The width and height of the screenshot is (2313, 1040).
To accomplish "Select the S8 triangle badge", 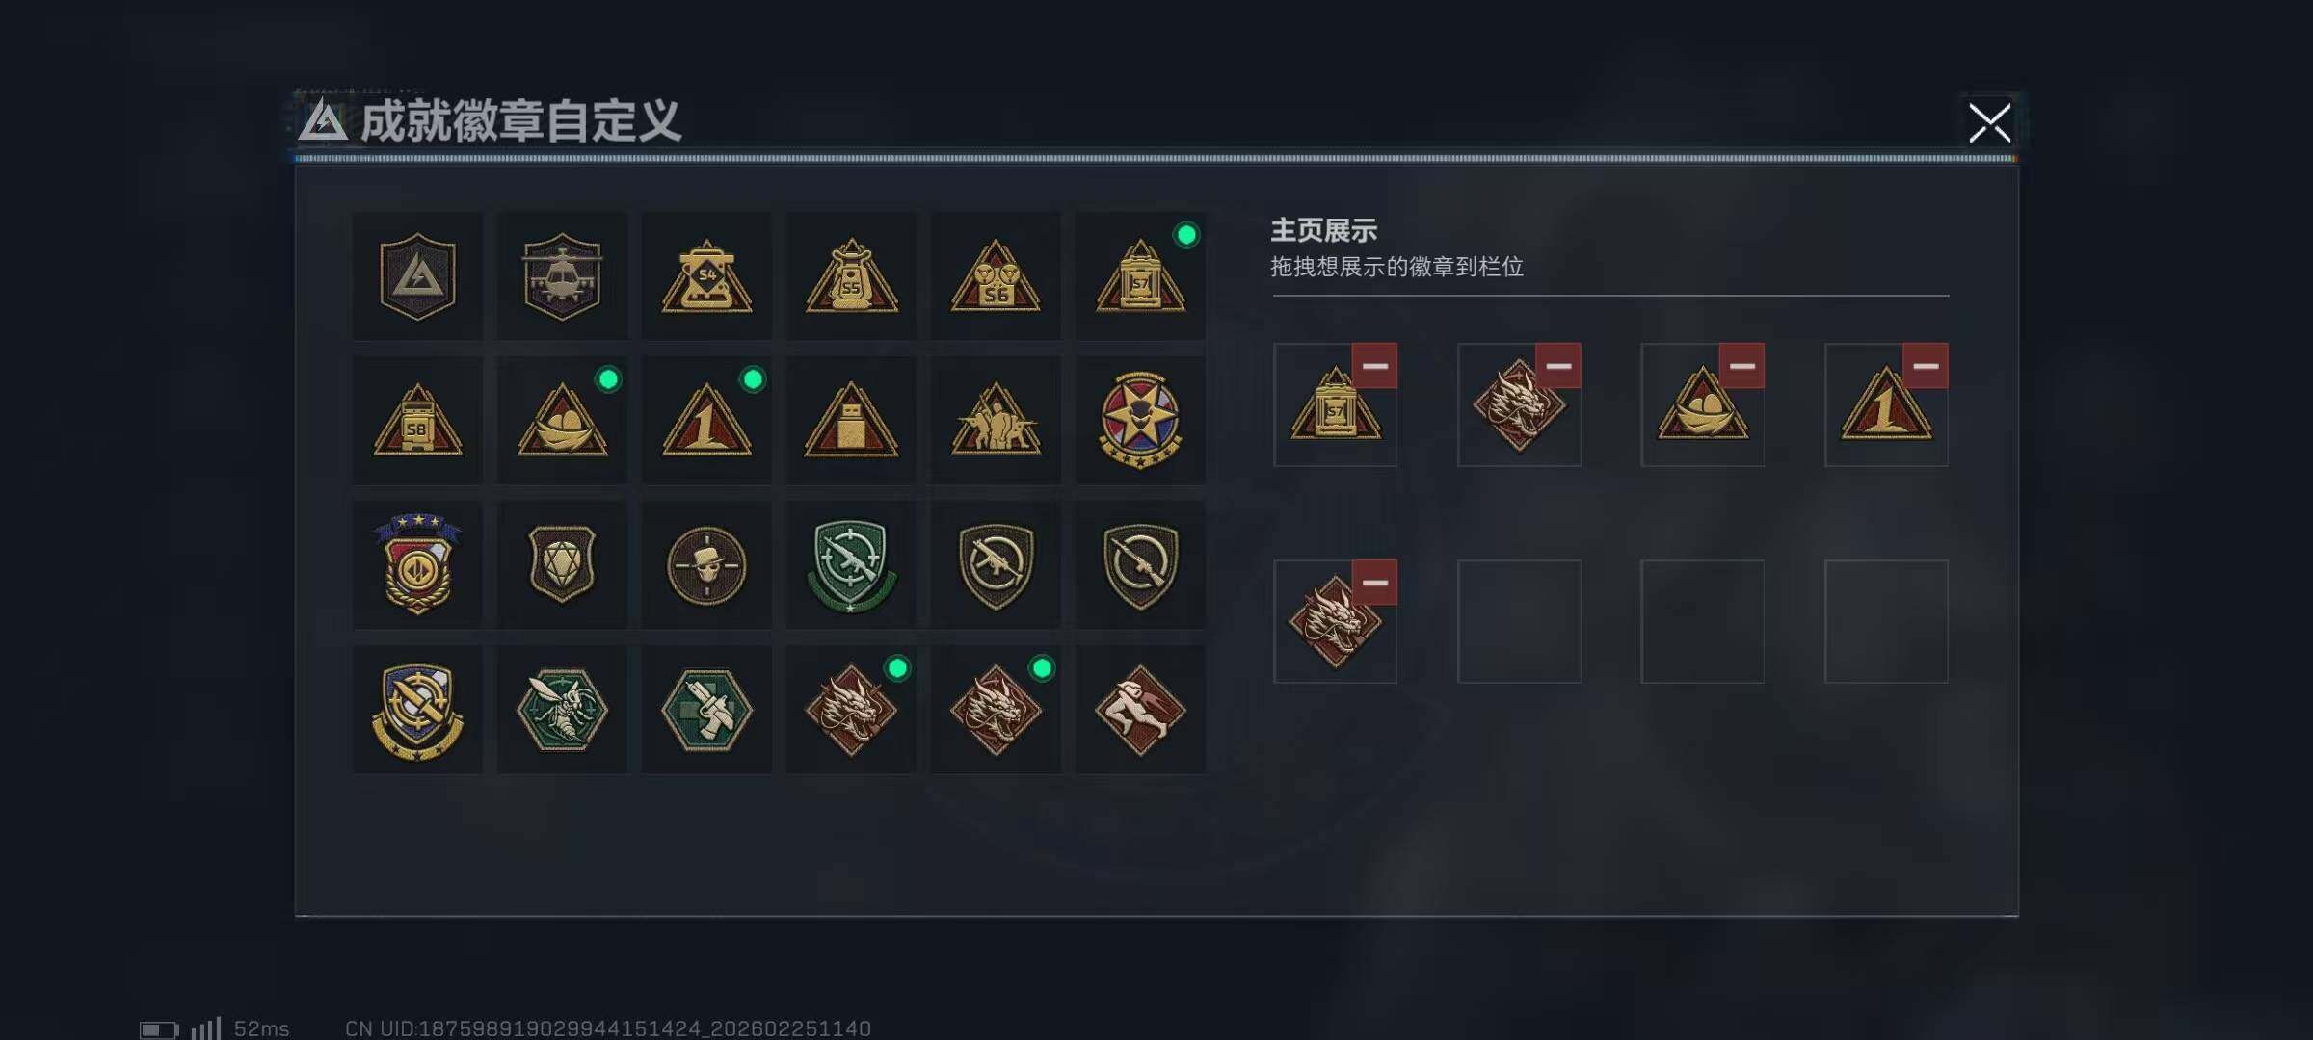I will pyautogui.click(x=417, y=421).
